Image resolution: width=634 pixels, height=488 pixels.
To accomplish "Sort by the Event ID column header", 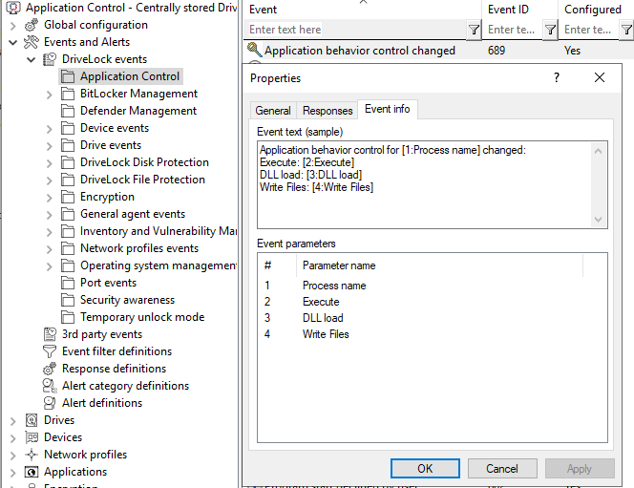I will (x=519, y=10).
